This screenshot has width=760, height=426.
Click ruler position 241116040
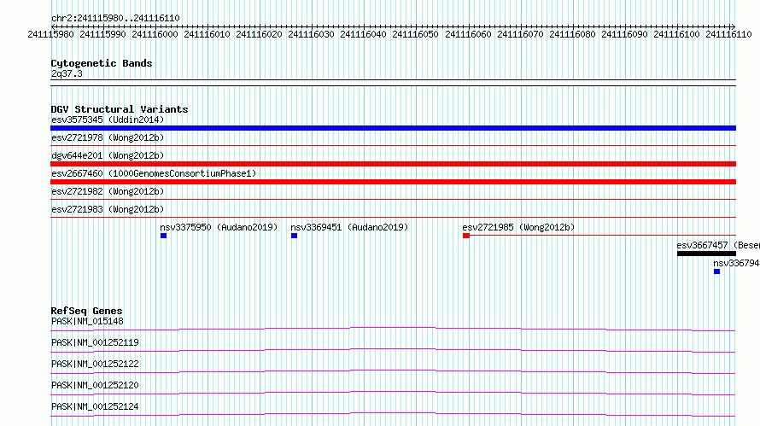click(x=363, y=34)
